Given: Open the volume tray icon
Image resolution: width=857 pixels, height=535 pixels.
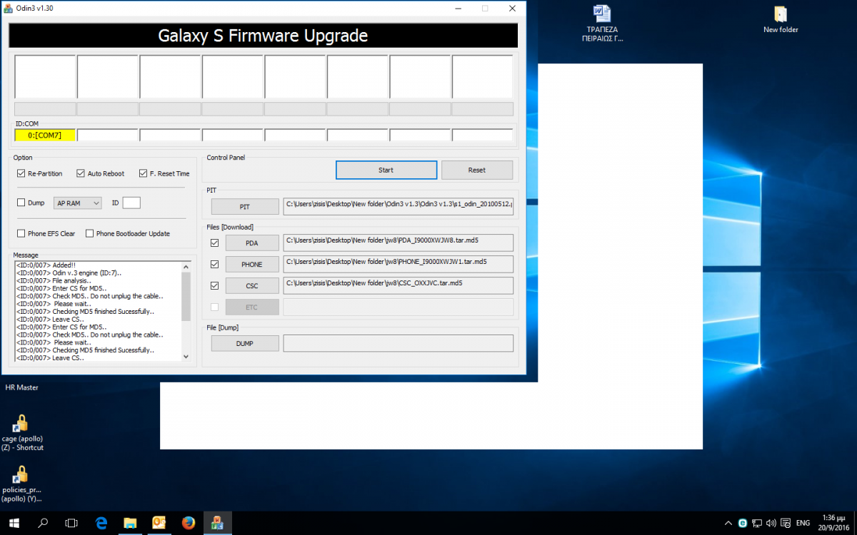Looking at the screenshot, I should 771,523.
